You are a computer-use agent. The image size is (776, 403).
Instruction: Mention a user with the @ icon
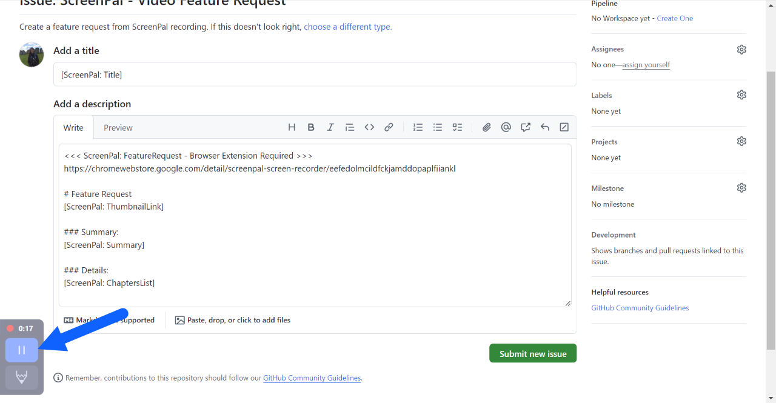[x=506, y=127]
